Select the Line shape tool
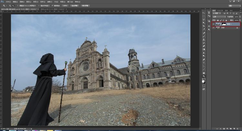 click(x=204, y=70)
